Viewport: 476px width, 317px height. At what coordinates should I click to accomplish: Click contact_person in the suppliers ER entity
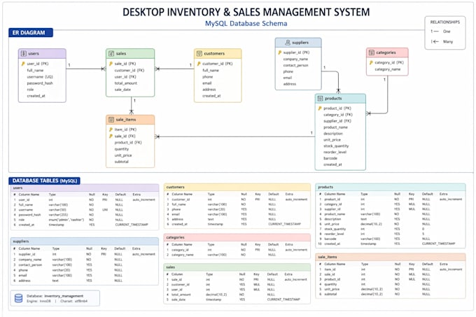click(x=295, y=65)
